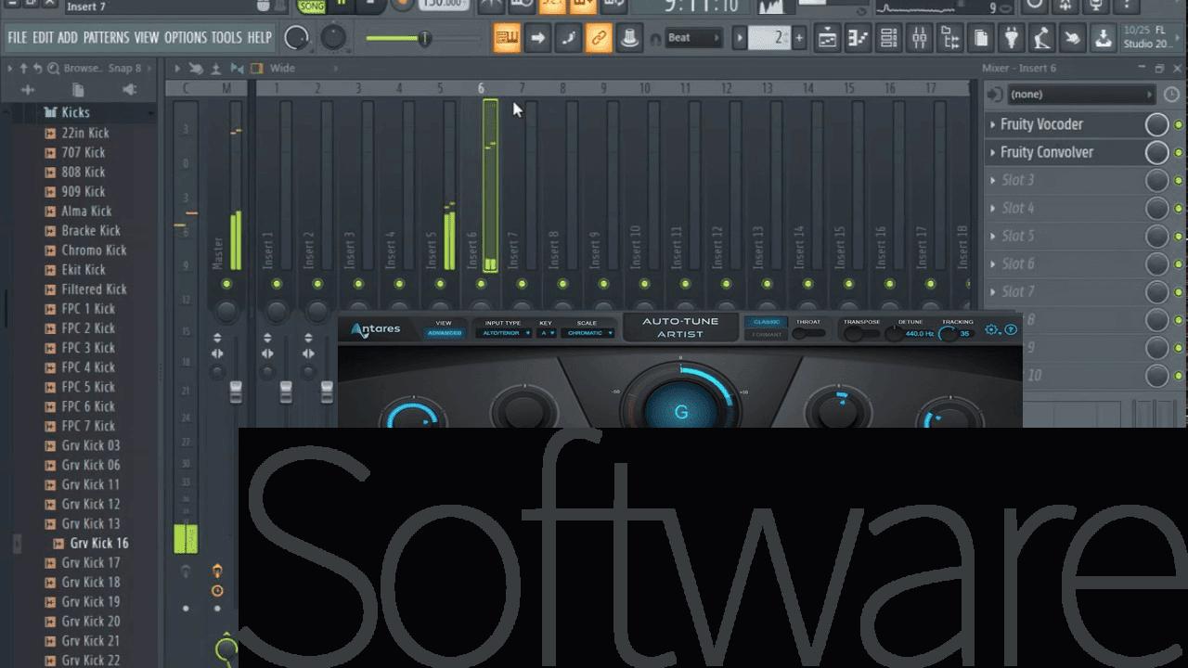Select the Grv Kick 16 sample
The width and height of the screenshot is (1188, 668).
(99, 544)
